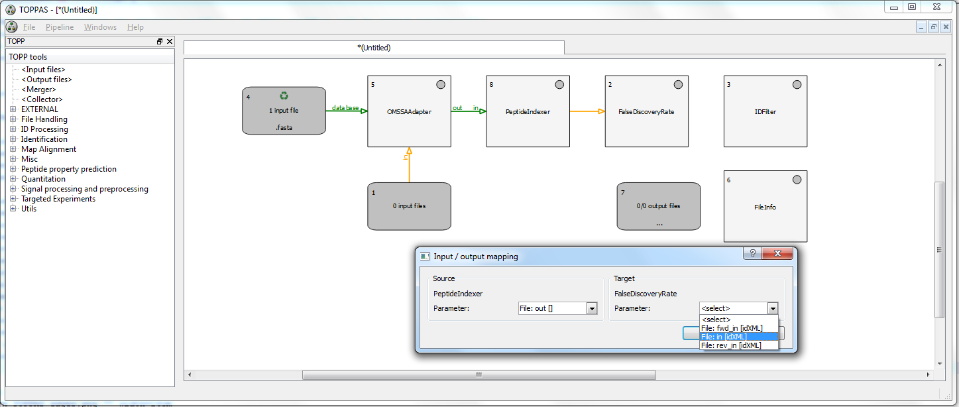Select 'File: fwd_in [idXML]' from the list
Image resolution: width=959 pixels, height=407 pixels.
[x=732, y=328]
